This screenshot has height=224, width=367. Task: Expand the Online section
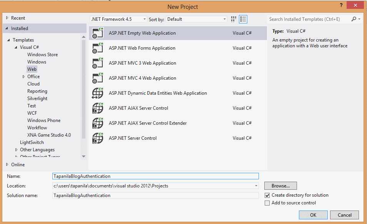coord(7,165)
